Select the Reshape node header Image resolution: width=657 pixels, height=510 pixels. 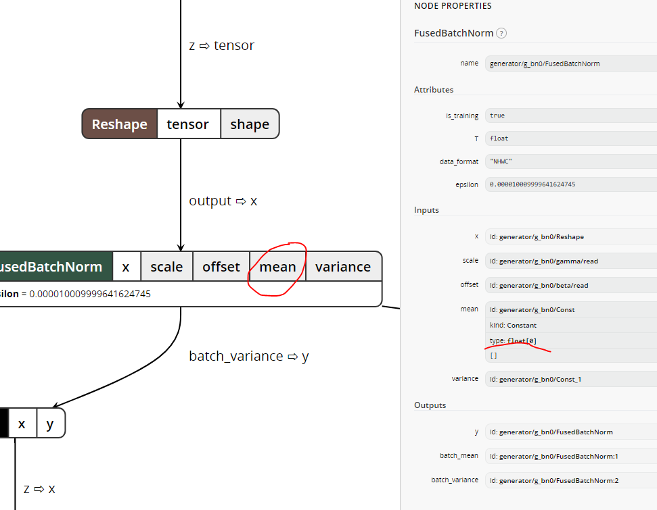click(x=119, y=124)
